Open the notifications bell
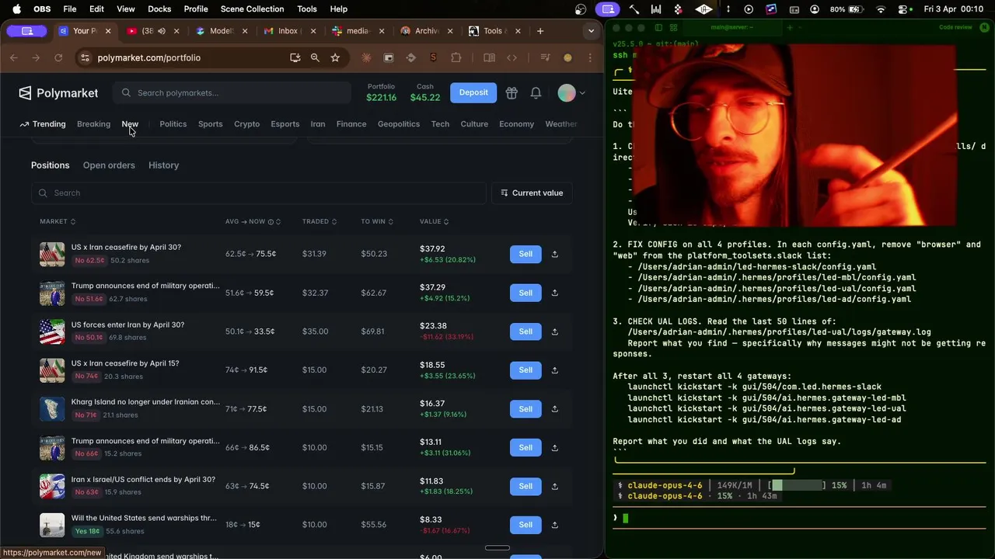995x559 pixels. tap(536, 93)
